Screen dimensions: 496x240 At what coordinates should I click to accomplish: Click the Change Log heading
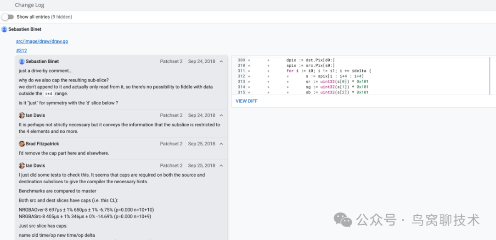29,5
